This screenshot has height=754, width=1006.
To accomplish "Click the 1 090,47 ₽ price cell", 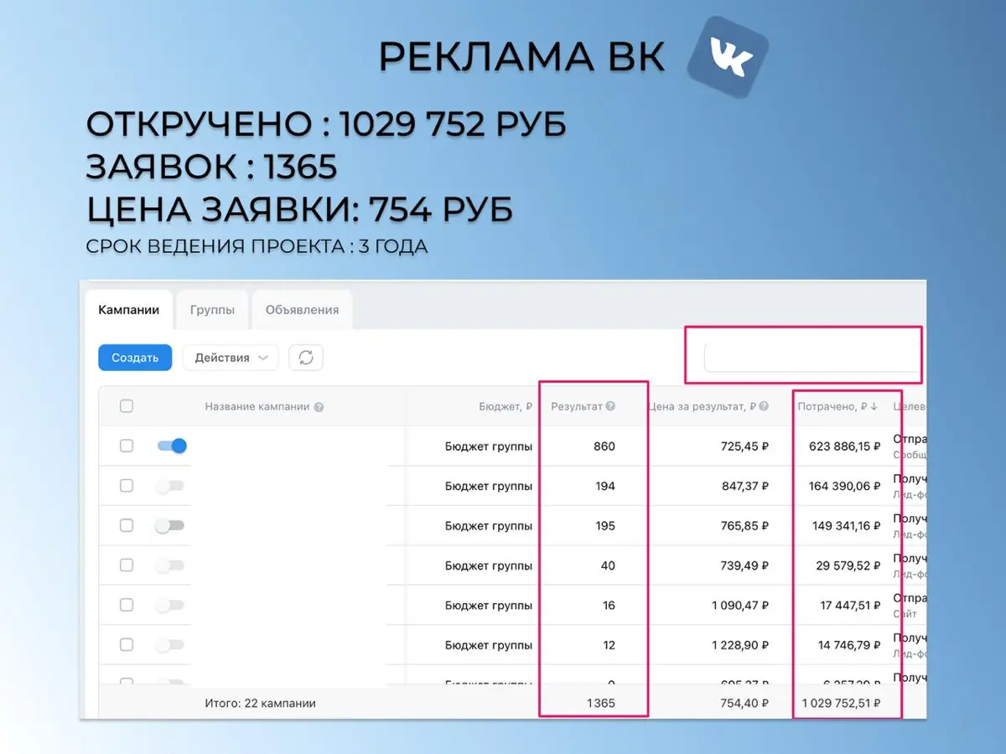I will [x=740, y=606].
